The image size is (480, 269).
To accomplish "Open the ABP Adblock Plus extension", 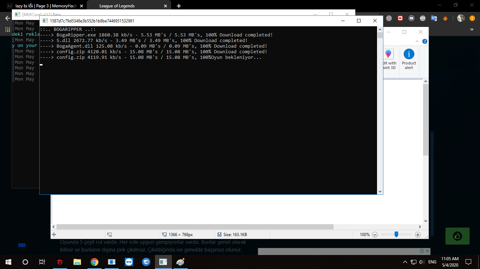I will (x=423, y=18).
